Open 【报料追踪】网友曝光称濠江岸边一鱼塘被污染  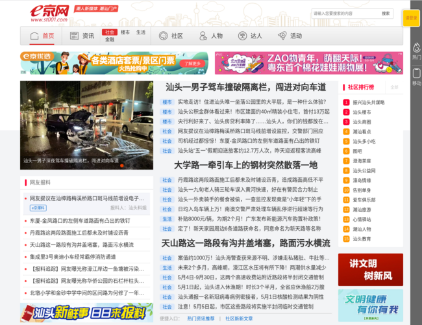click(x=86, y=269)
